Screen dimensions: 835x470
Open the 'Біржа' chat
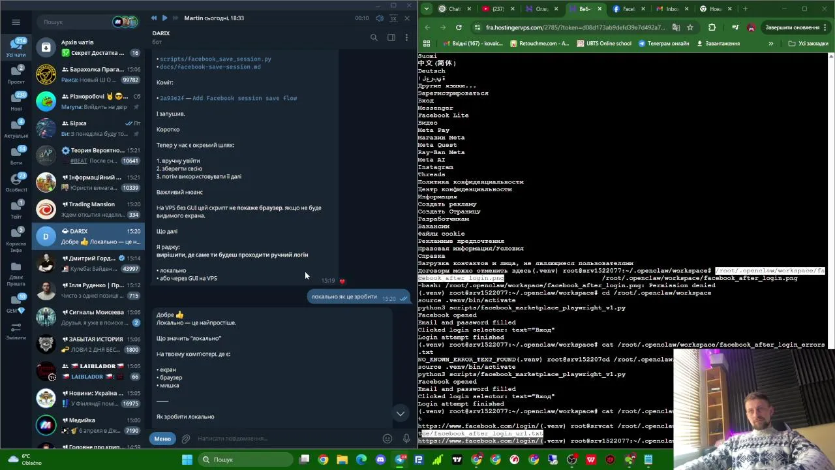click(88, 129)
